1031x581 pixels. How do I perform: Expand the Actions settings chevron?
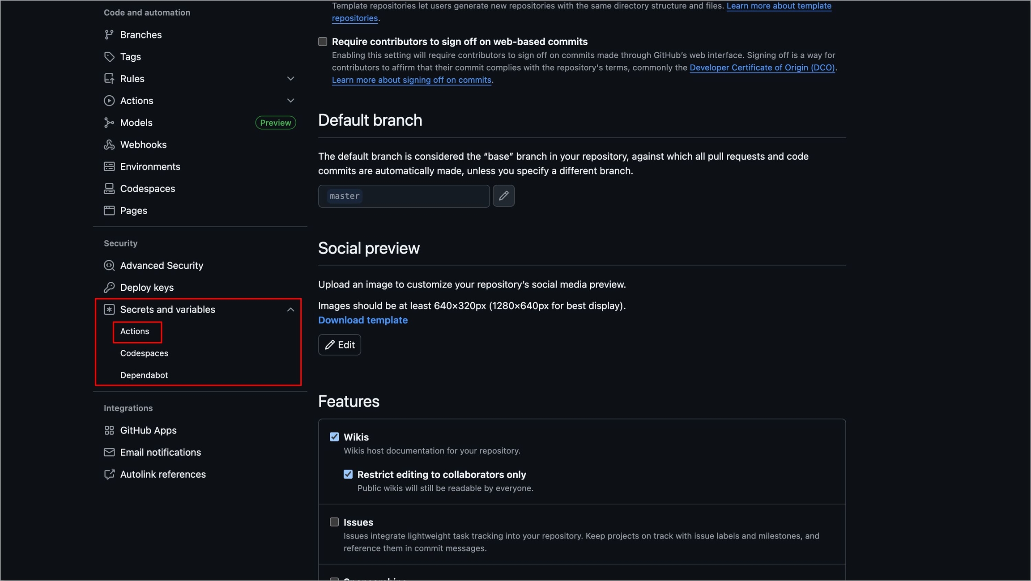pos(290,101)
